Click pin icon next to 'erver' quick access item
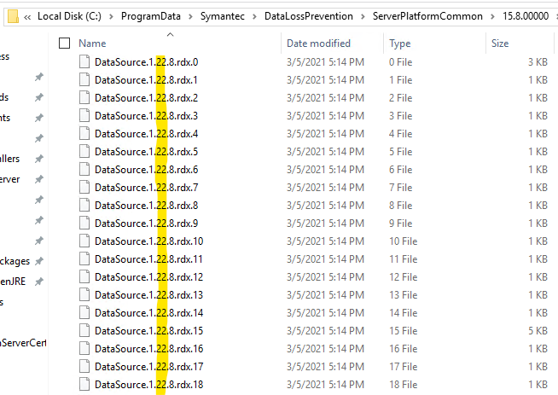 point(38,179)
